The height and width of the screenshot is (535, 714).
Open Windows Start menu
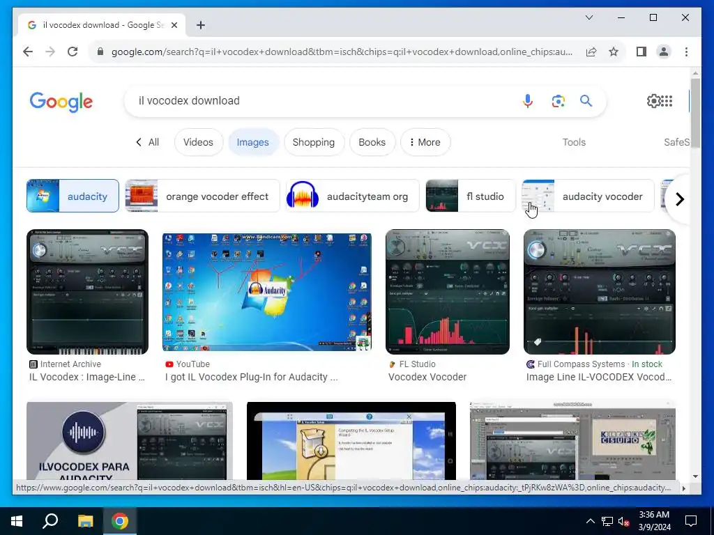tap(17, 521)
